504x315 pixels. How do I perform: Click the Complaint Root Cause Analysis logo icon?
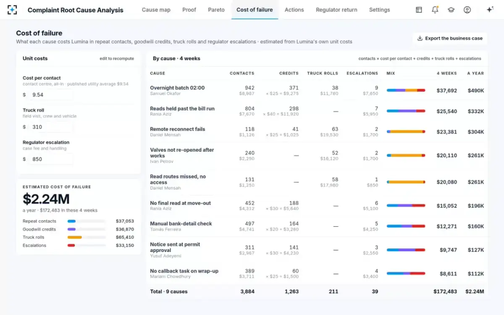click(x=12, y=10)
